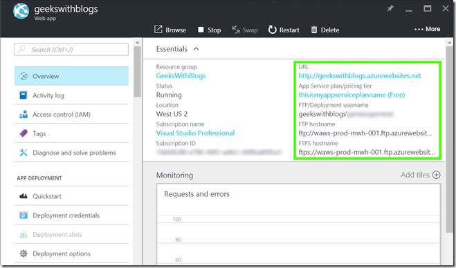Select Overview in the sidebar menu

tap(71, 76)
